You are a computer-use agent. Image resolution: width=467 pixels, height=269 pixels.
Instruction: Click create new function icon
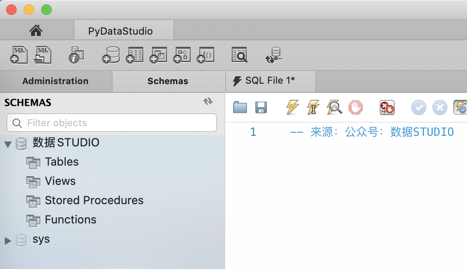pyautogui.click(x=205, y=55)
